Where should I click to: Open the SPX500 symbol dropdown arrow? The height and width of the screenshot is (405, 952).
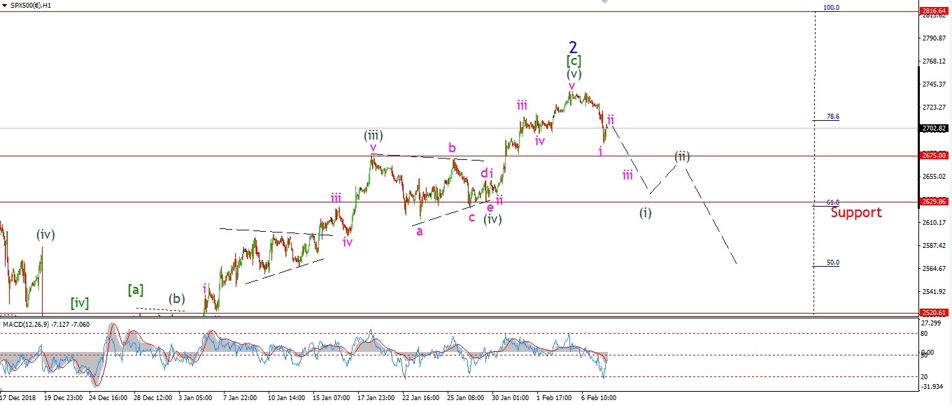pyautogui.click(x=6, y=5)
